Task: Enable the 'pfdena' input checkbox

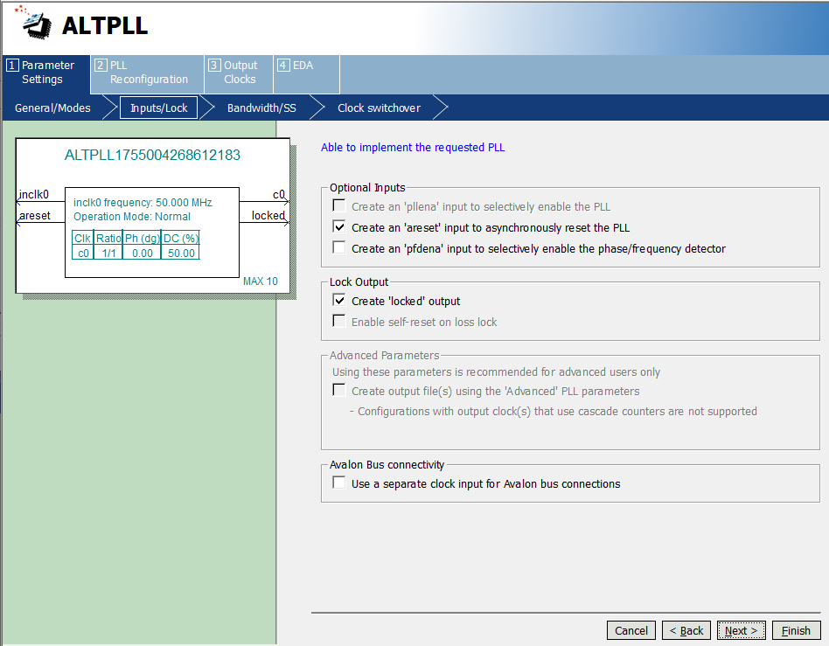Action: pyautogui.click(x=339, y=247)
